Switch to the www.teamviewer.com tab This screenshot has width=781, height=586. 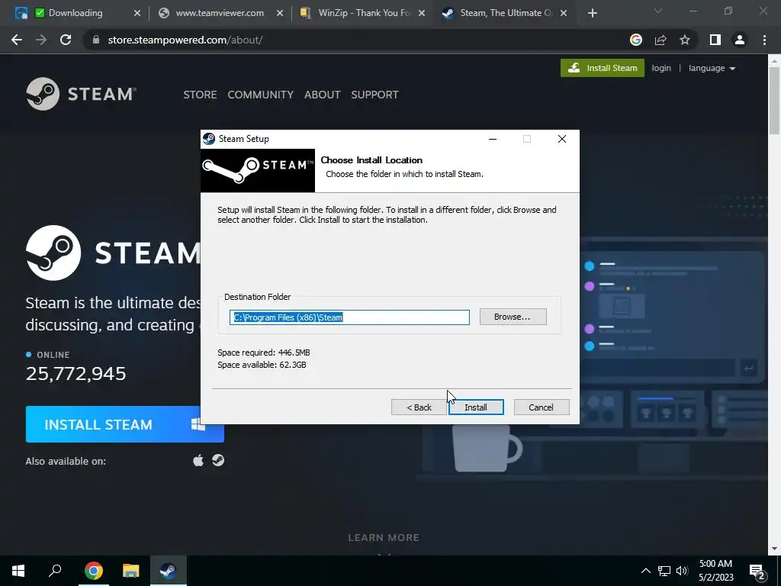[220, 13]
